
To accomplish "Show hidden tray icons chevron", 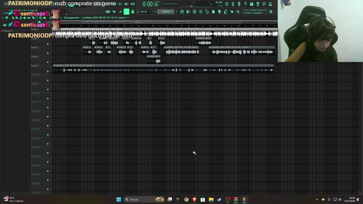I will [317, 199].
